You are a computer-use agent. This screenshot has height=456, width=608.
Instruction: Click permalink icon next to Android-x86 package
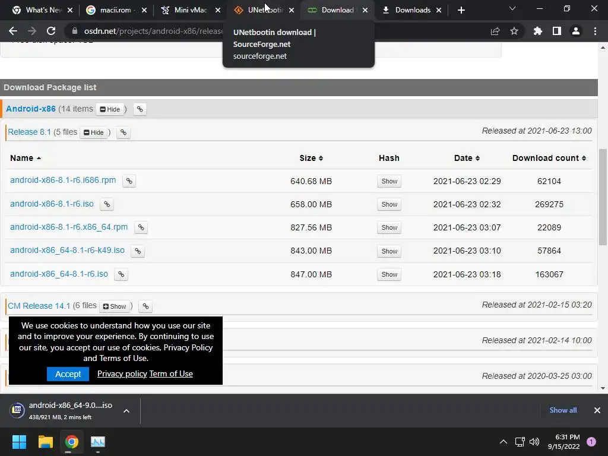tap(140, 109)
